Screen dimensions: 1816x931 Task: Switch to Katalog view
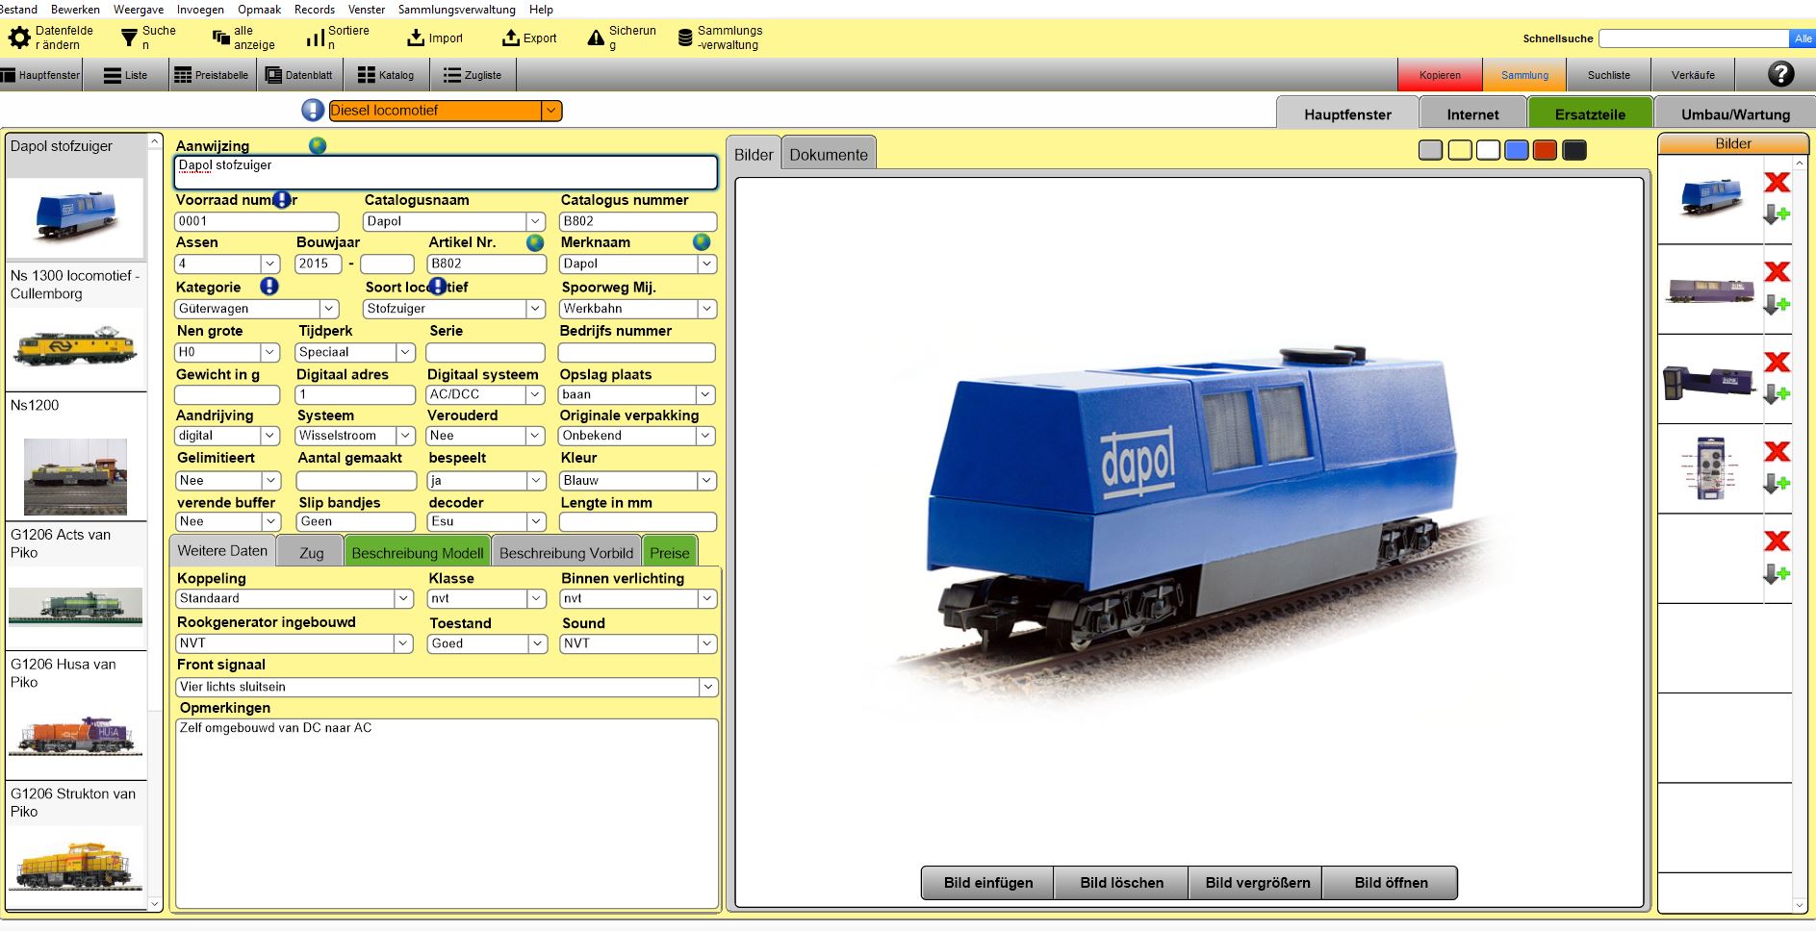(386, 75)
